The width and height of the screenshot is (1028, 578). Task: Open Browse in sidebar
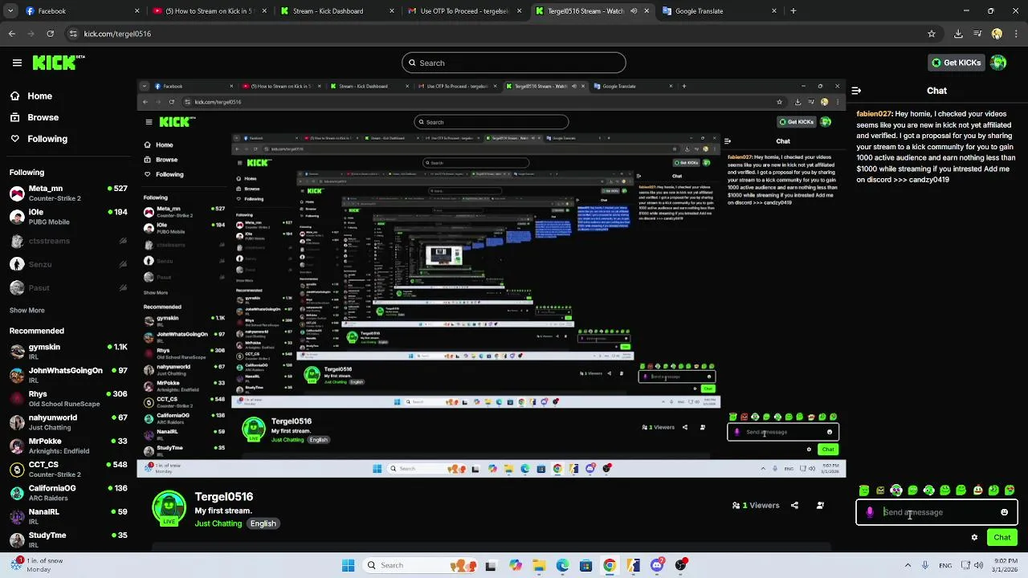pyautogui.click(x=35, y=117)
